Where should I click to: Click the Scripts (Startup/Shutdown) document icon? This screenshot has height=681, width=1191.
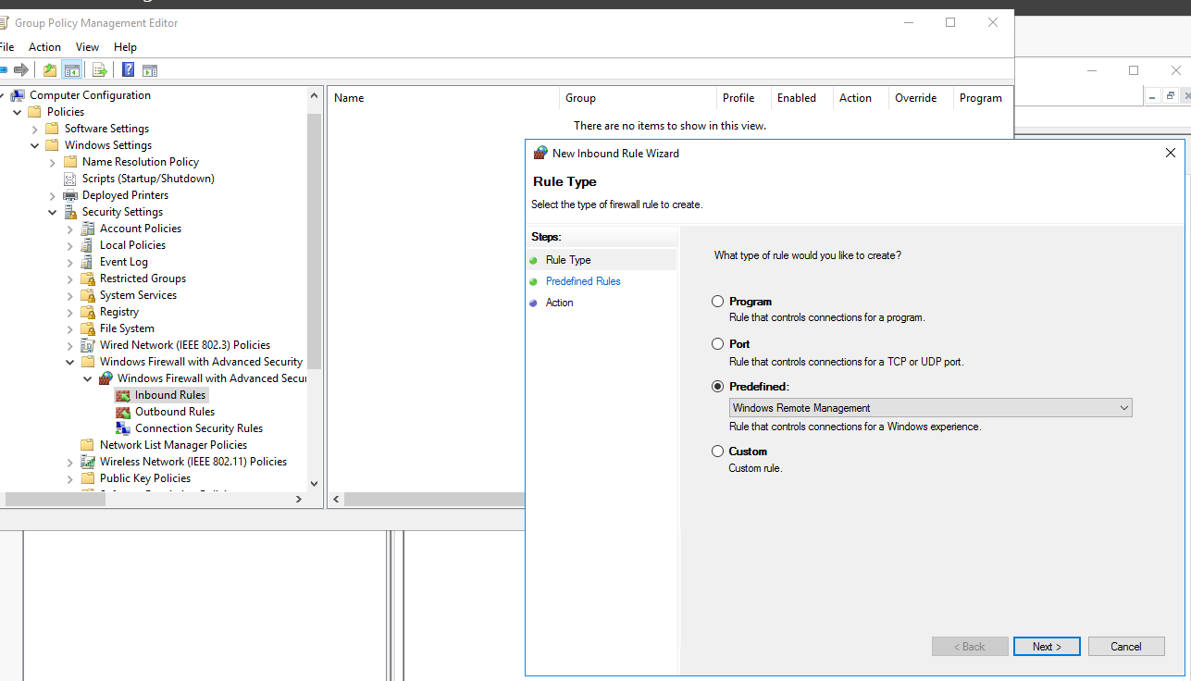70,179
